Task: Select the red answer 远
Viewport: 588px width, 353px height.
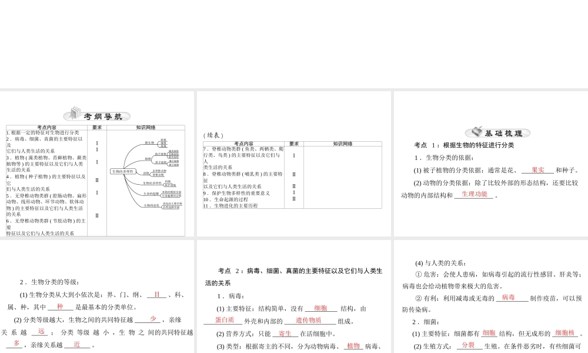Action: coord(41,331)
